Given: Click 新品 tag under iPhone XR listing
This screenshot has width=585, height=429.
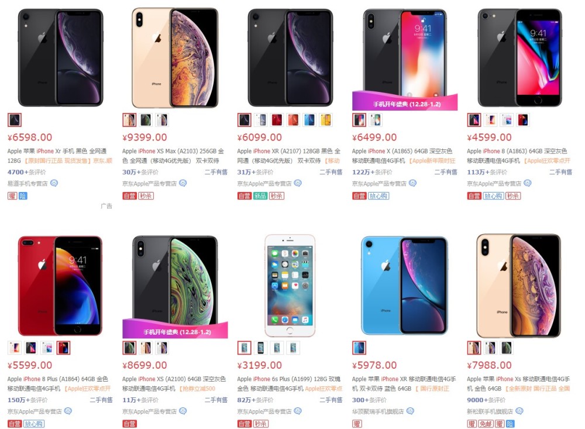Looking at the screenshot, I should (x=260, y=195).
